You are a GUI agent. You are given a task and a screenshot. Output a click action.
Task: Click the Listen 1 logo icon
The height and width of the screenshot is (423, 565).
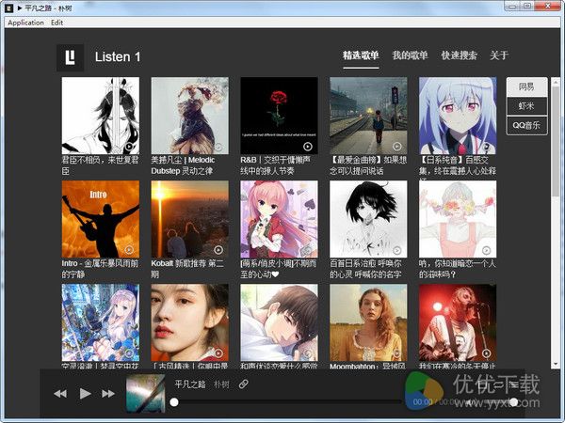[x=71, y=57]
